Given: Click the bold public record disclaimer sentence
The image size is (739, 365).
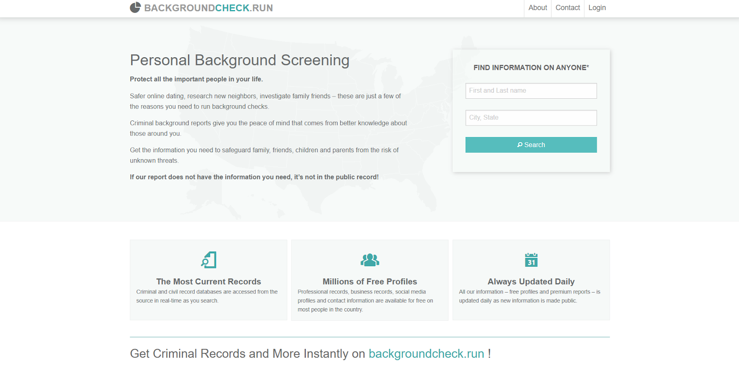Looking at the screenshot, I should (x=254, y=177).
